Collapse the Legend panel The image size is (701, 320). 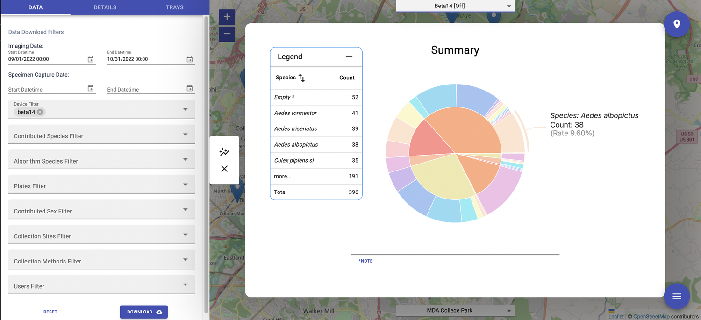[x=349, y=57]
